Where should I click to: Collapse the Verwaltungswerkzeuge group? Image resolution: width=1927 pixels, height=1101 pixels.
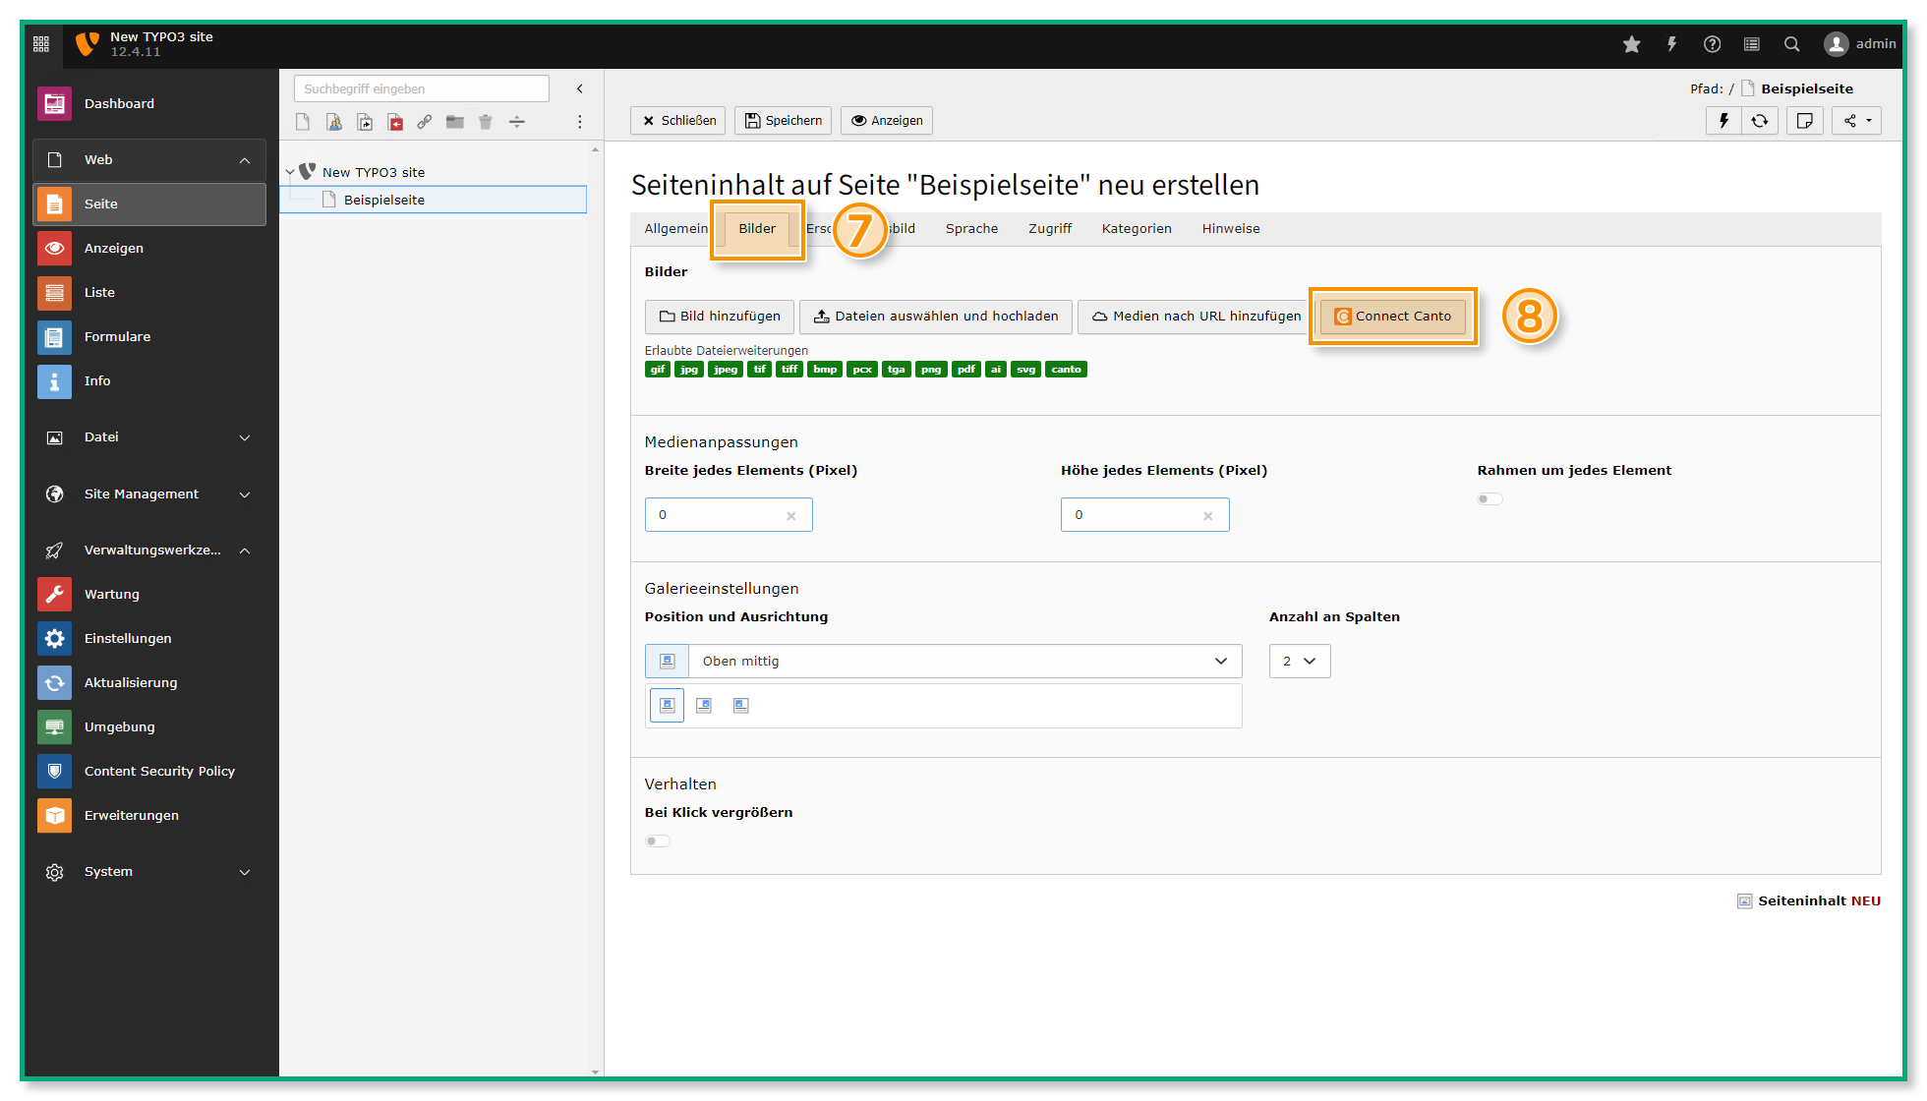coord(149,550)
